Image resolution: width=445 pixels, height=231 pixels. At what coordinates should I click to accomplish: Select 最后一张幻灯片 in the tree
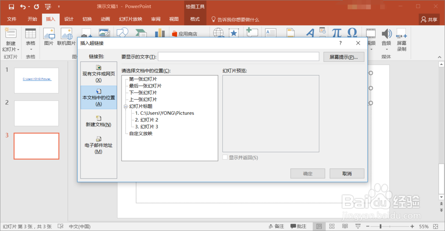pyautogui.click(x=146, y=86)
